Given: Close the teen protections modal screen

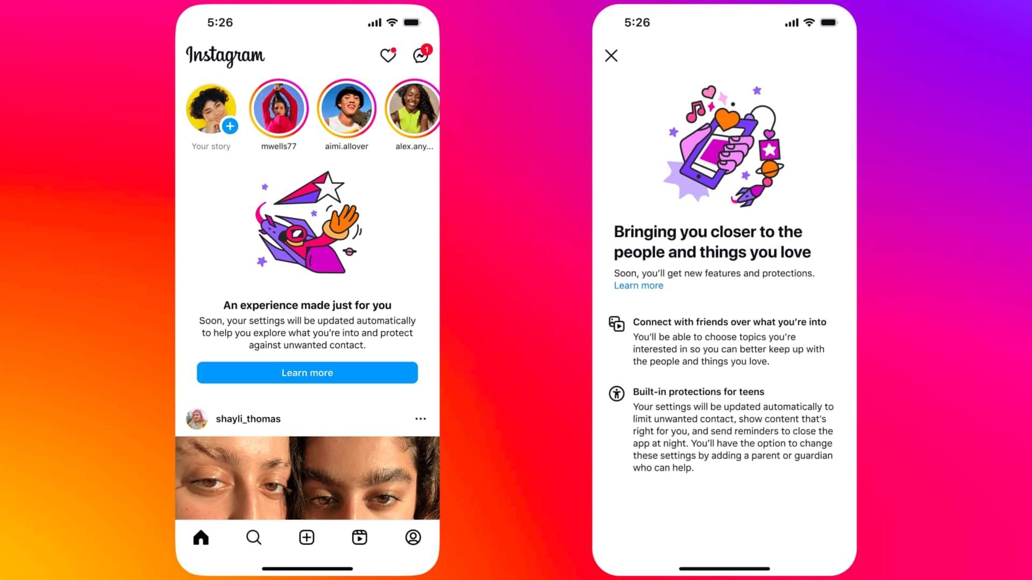Looking at the screenshot, I should tap(610, 55).
